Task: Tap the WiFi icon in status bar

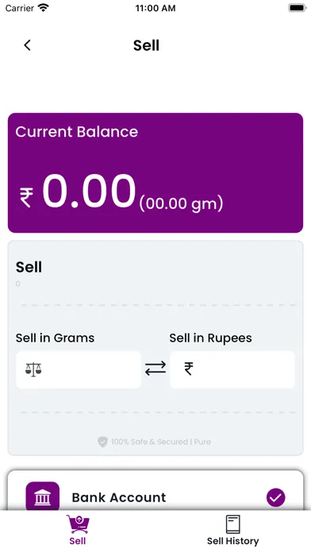Action: pyautogui.click(x=44, y=8)
